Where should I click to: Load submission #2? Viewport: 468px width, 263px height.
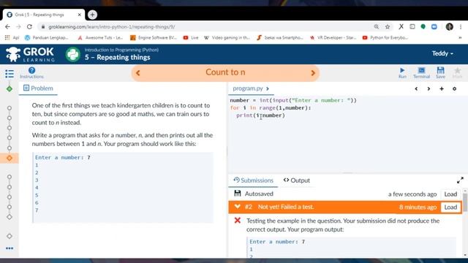click(x=450, y=207)
